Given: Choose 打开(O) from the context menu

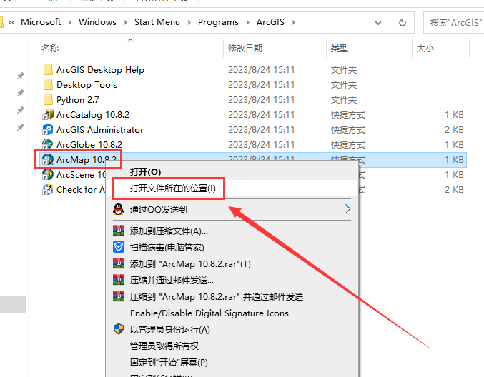Looking at the screenshot, I should 145,171.
